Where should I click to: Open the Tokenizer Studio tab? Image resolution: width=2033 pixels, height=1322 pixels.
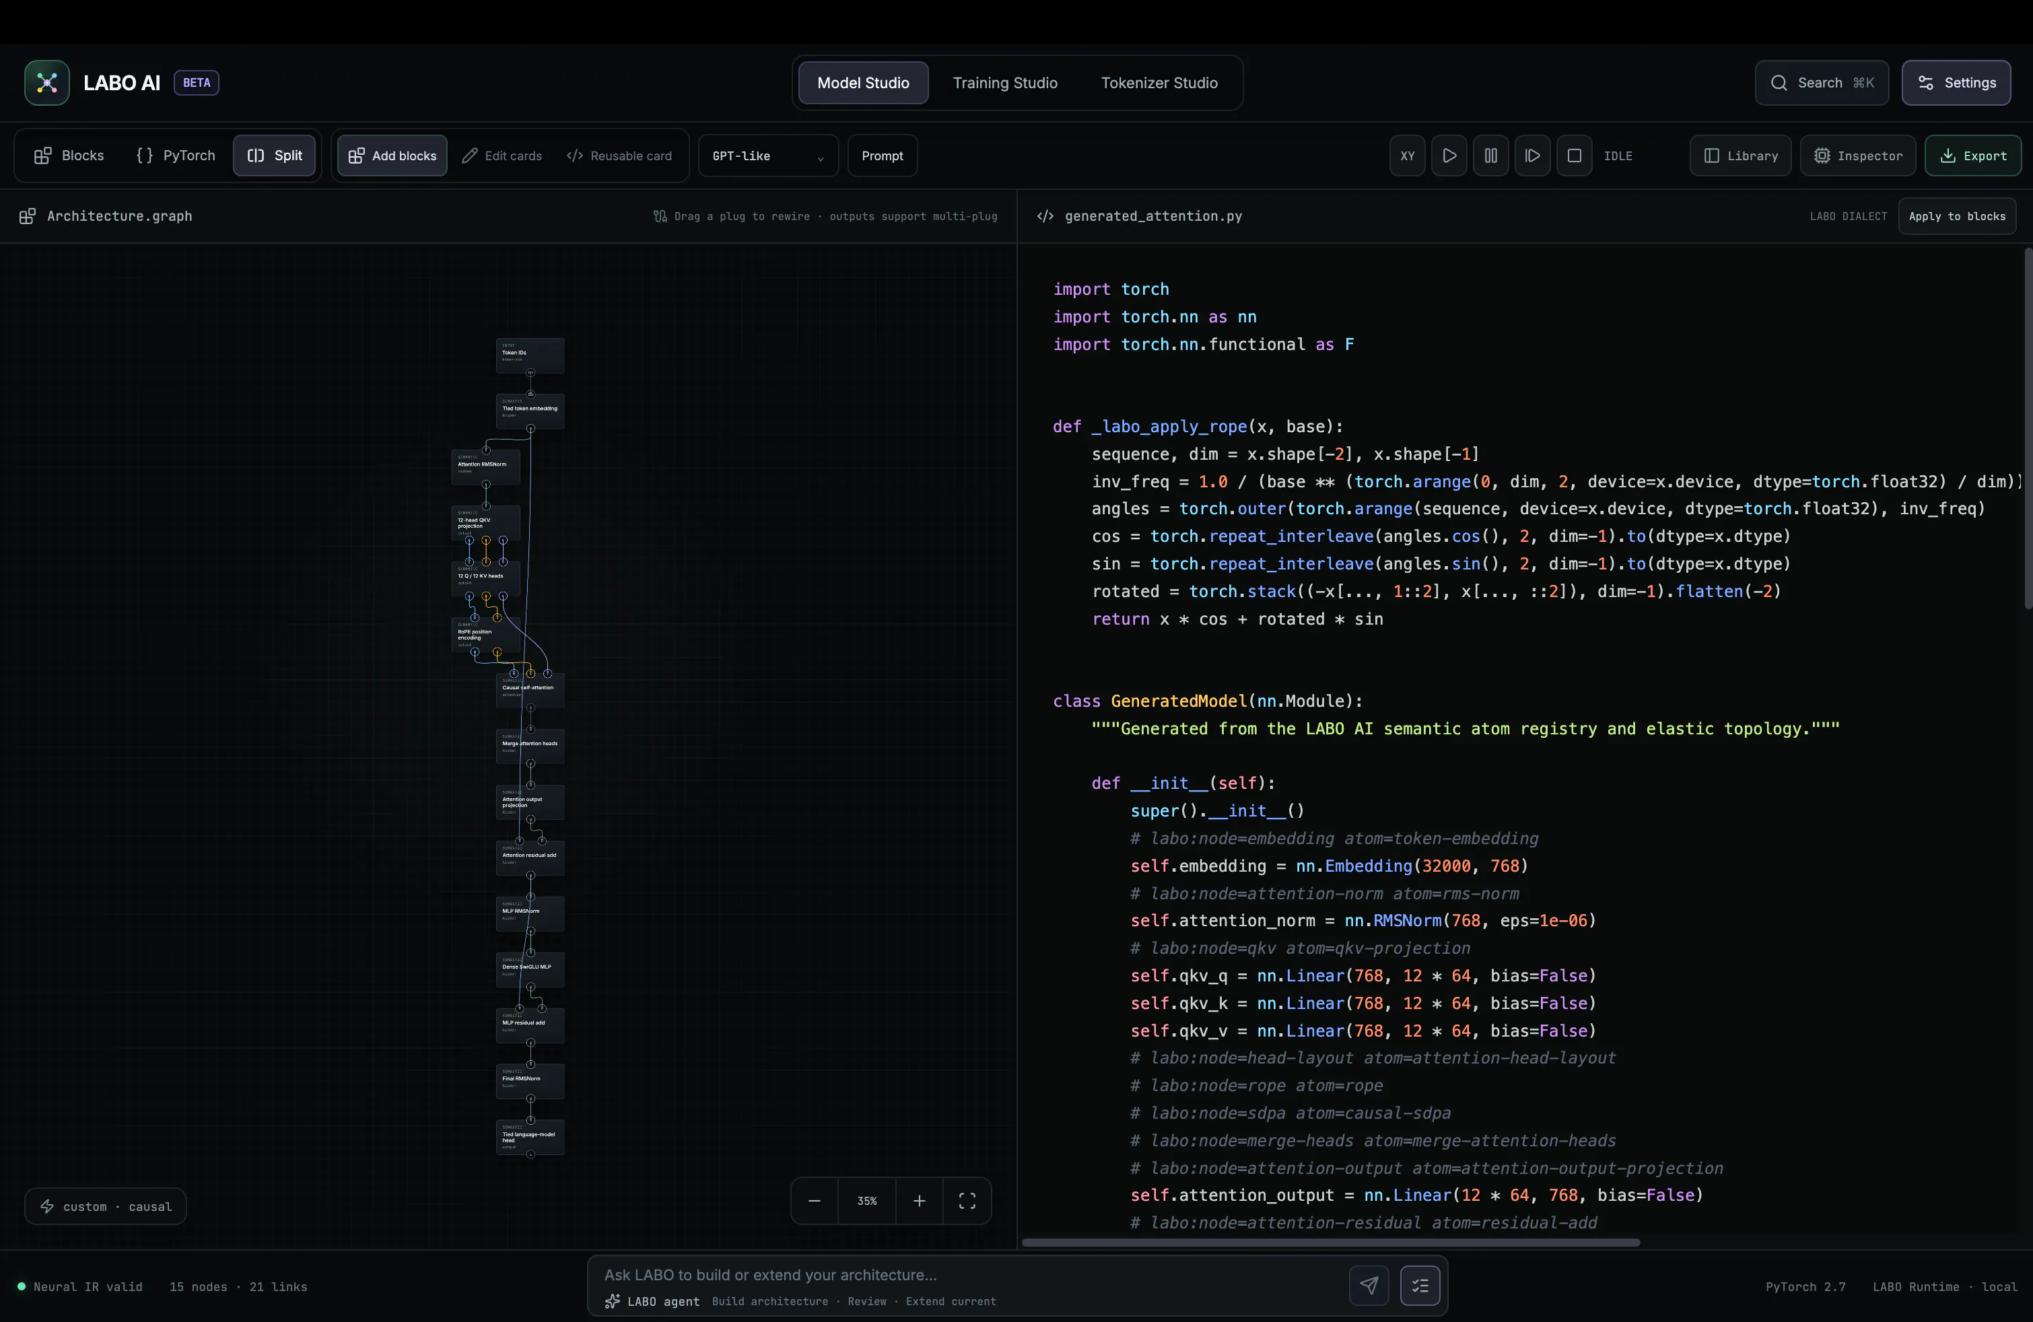pyautogui.click(x=1159, y=83)
